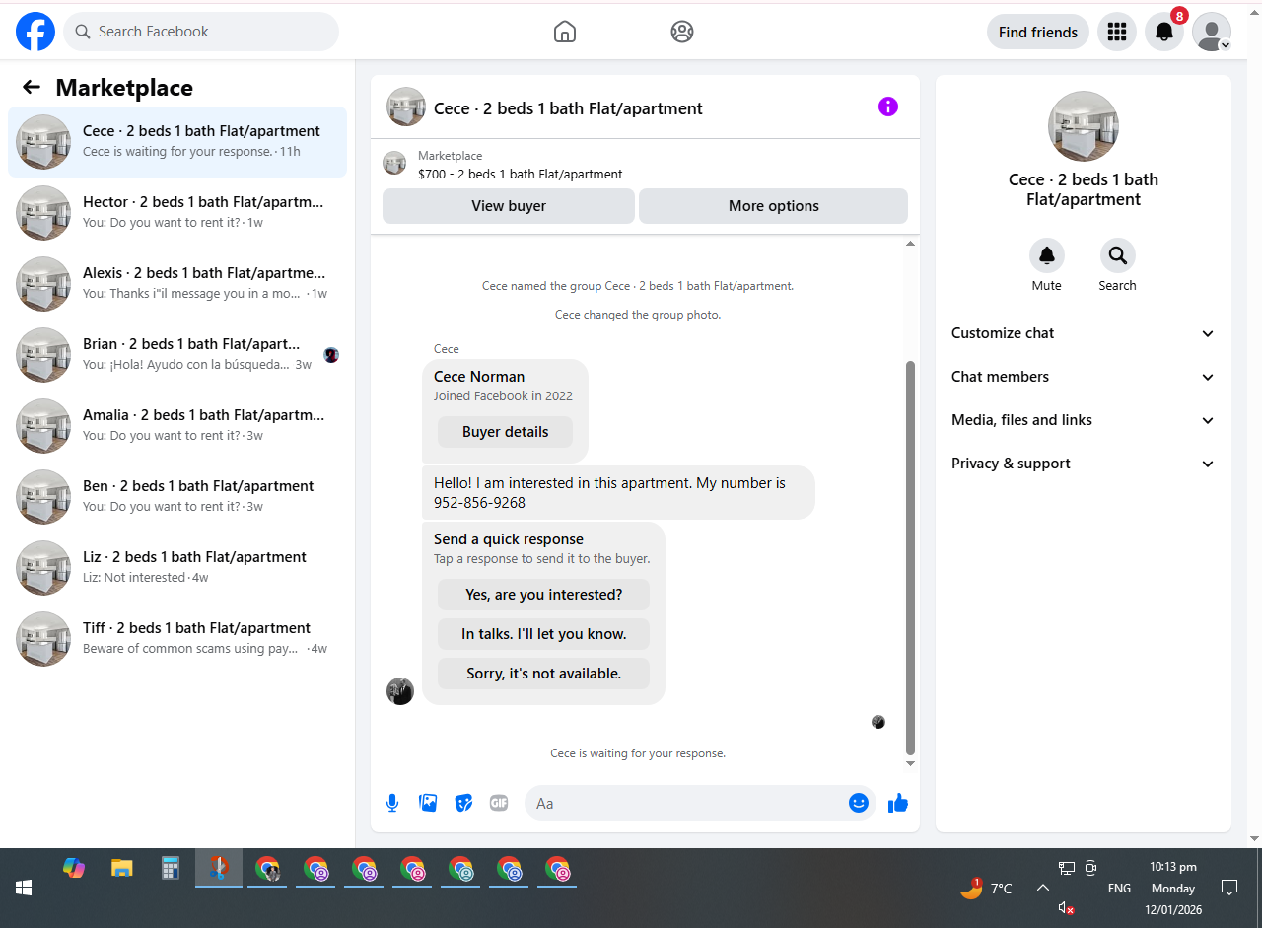This screenshot has width=1262, height=928.
Task: Open the nine-dot Menu grid icon
Action: 1117,32
